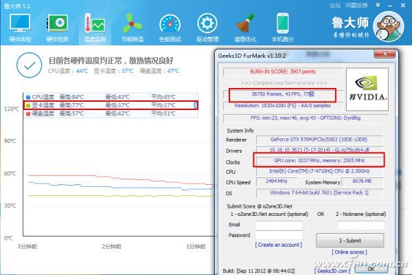Click the green 显卡温度 legend swatch
Viewport: 412px width, 275px height.
coord(28,105)
